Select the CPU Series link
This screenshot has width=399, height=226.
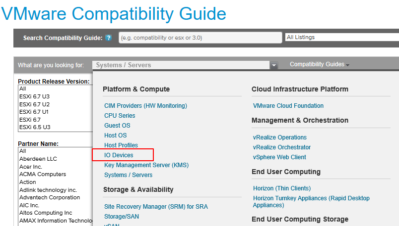[x=120, y=116]
